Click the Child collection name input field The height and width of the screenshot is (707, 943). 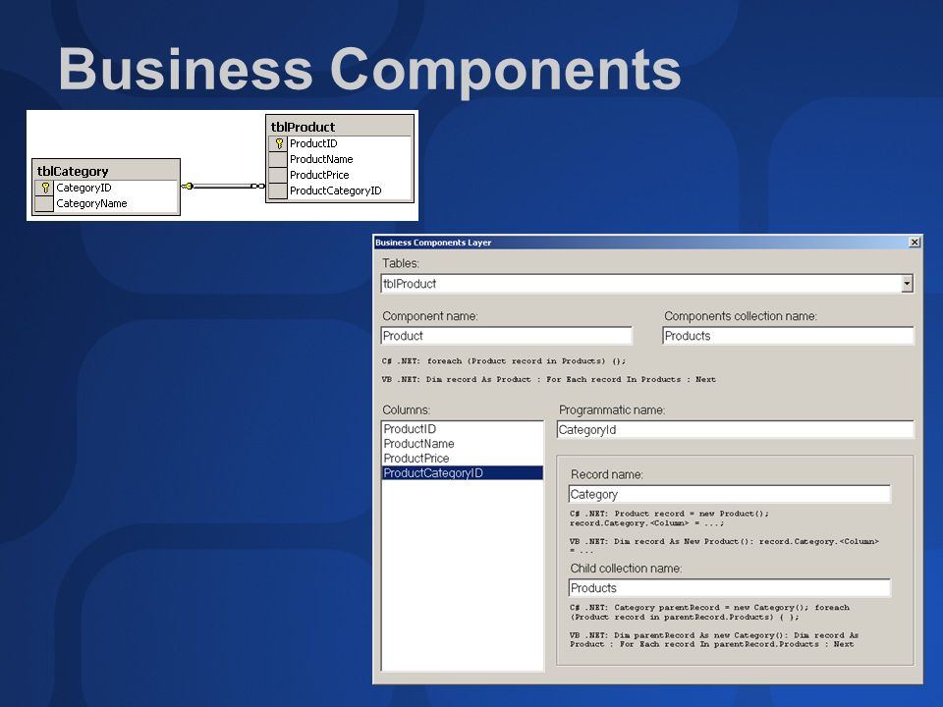(x=729, y=588)
